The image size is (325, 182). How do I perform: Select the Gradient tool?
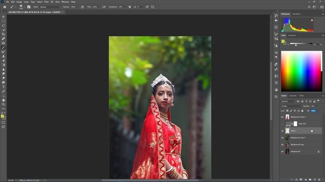[4, 65]
